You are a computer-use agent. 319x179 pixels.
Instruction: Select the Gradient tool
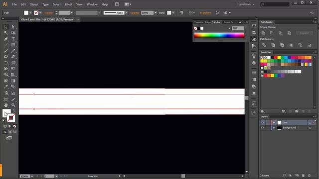point(13,81)
